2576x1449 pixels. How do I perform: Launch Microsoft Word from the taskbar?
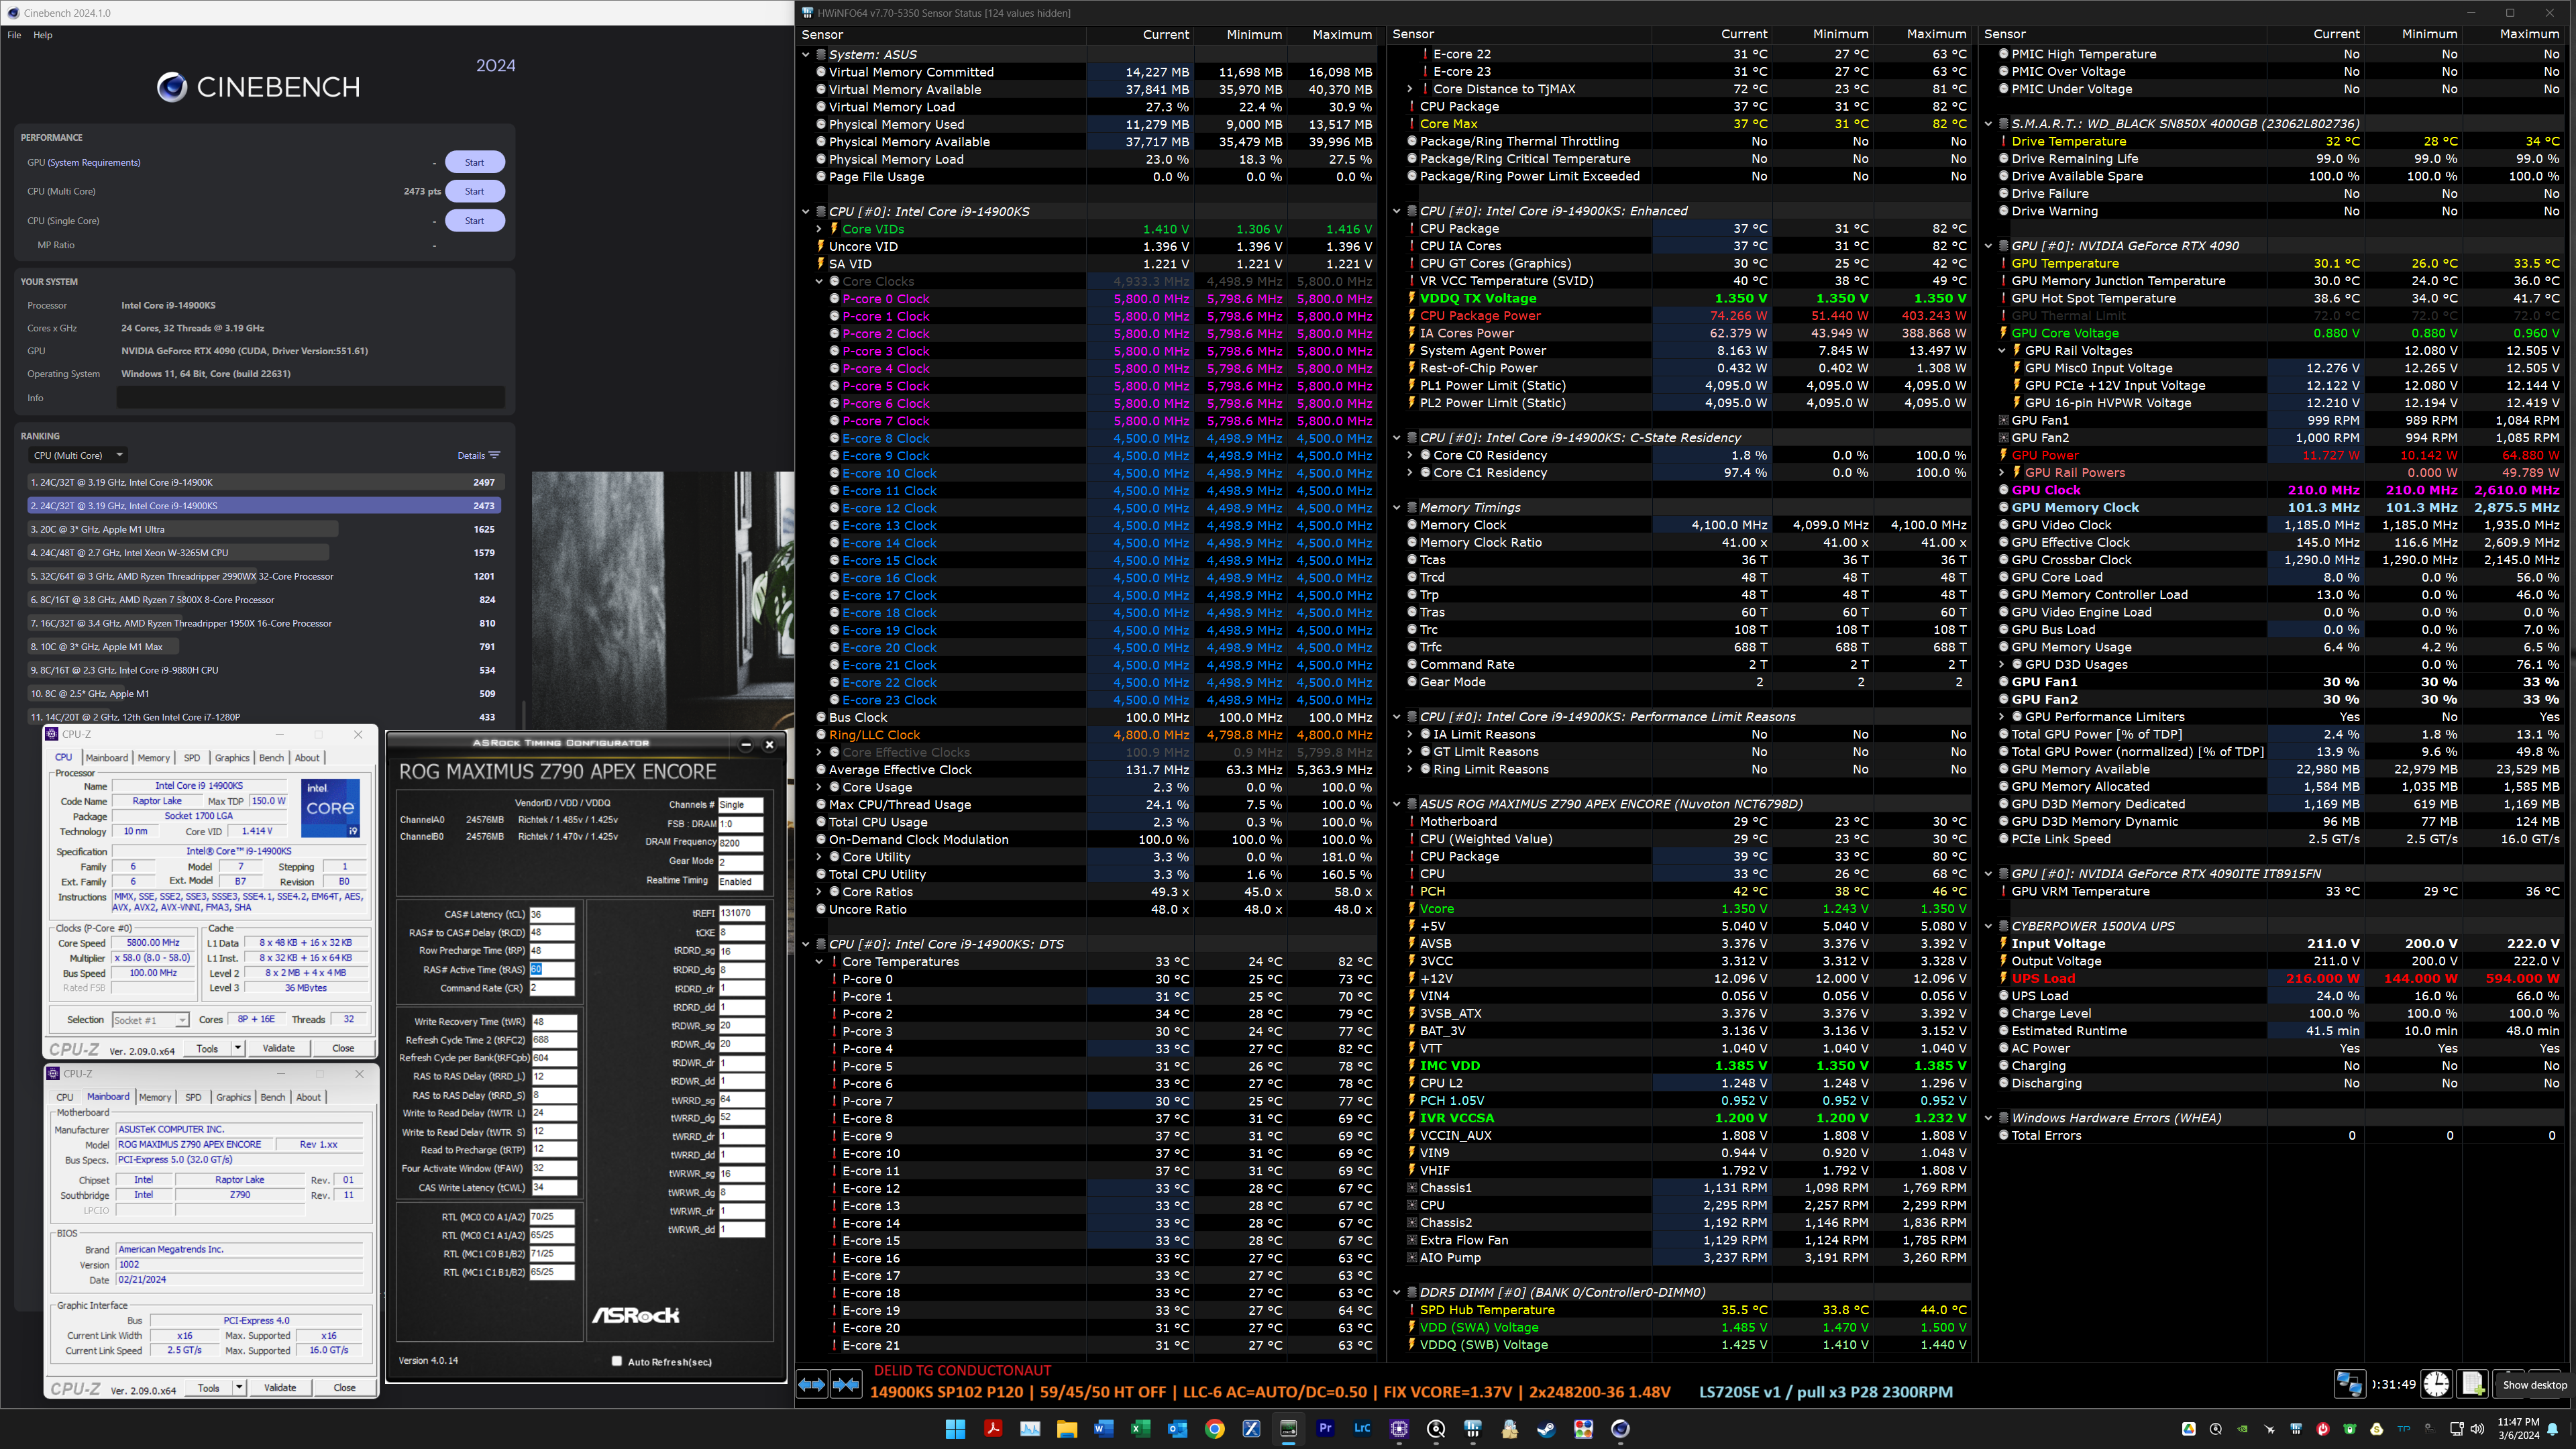1103,1429
